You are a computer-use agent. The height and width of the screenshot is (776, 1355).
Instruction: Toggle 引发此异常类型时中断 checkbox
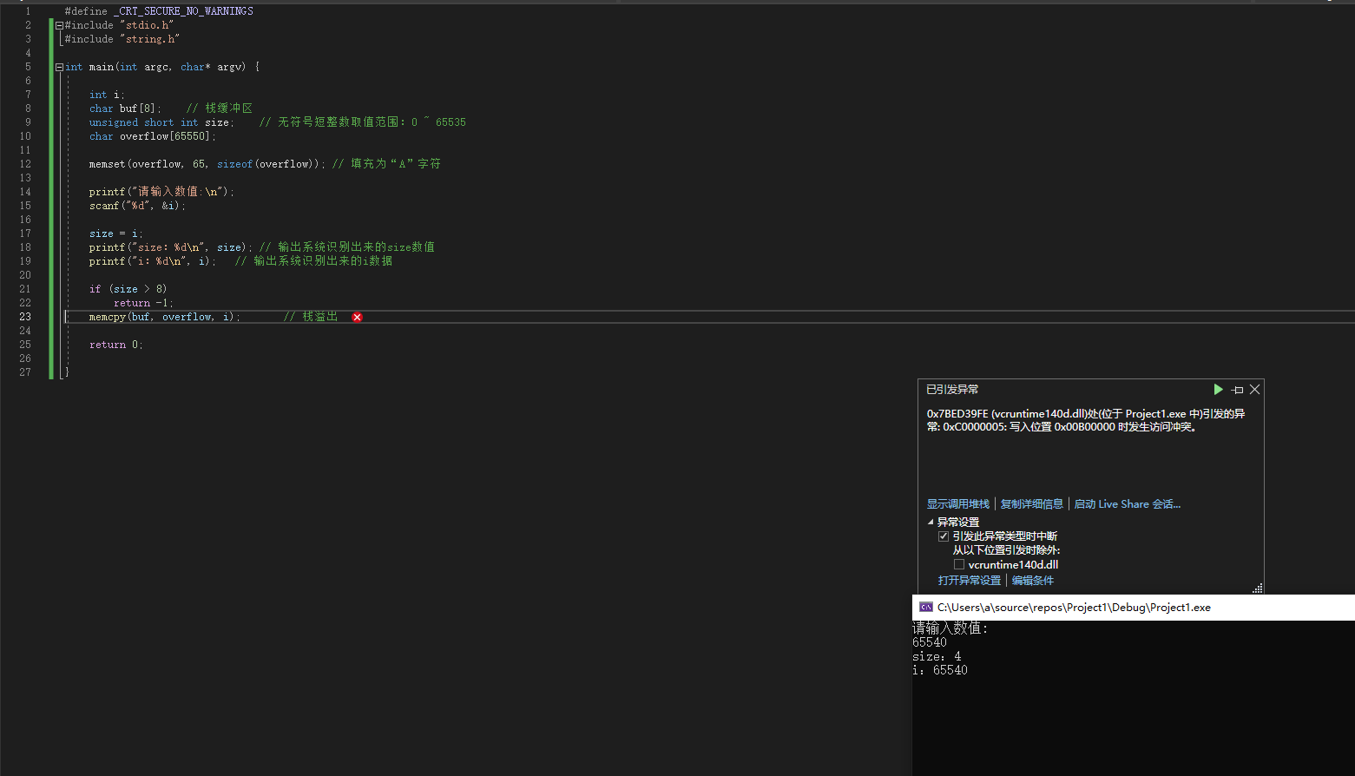(x=944, y=536)
